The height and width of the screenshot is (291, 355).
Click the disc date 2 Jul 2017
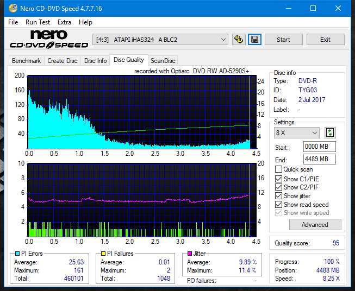312,100
